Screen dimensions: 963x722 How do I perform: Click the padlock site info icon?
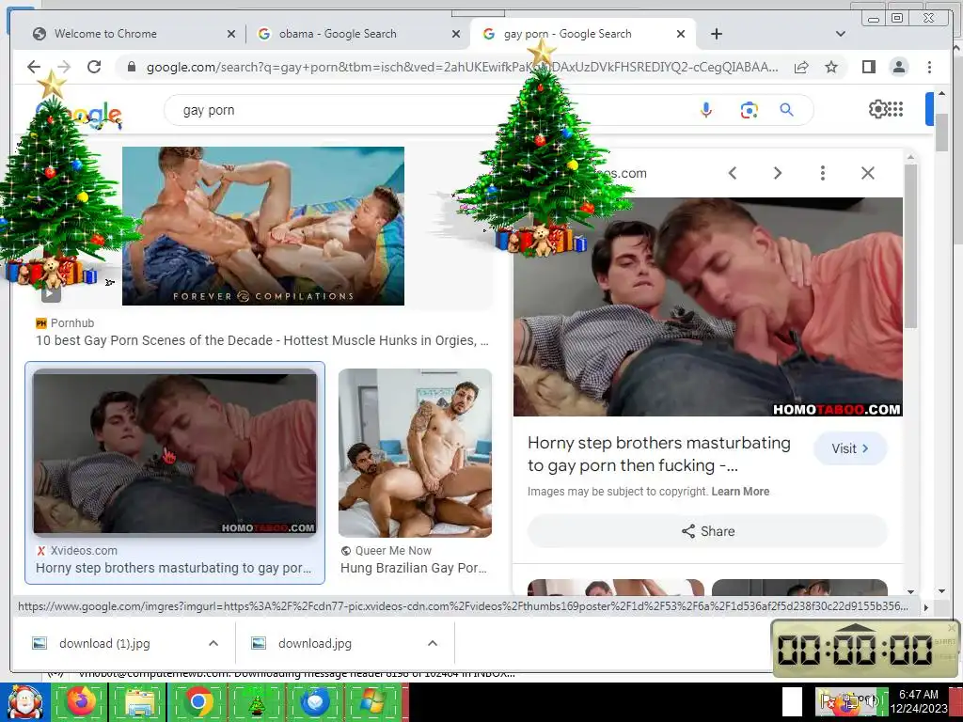[131, 67]
